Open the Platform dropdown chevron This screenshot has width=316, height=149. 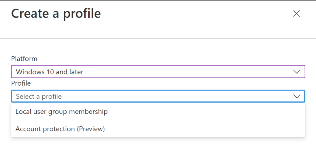tap(297, 72)
